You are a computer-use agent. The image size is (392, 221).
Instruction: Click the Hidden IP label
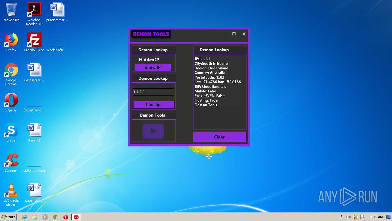[x=149, y=60]
